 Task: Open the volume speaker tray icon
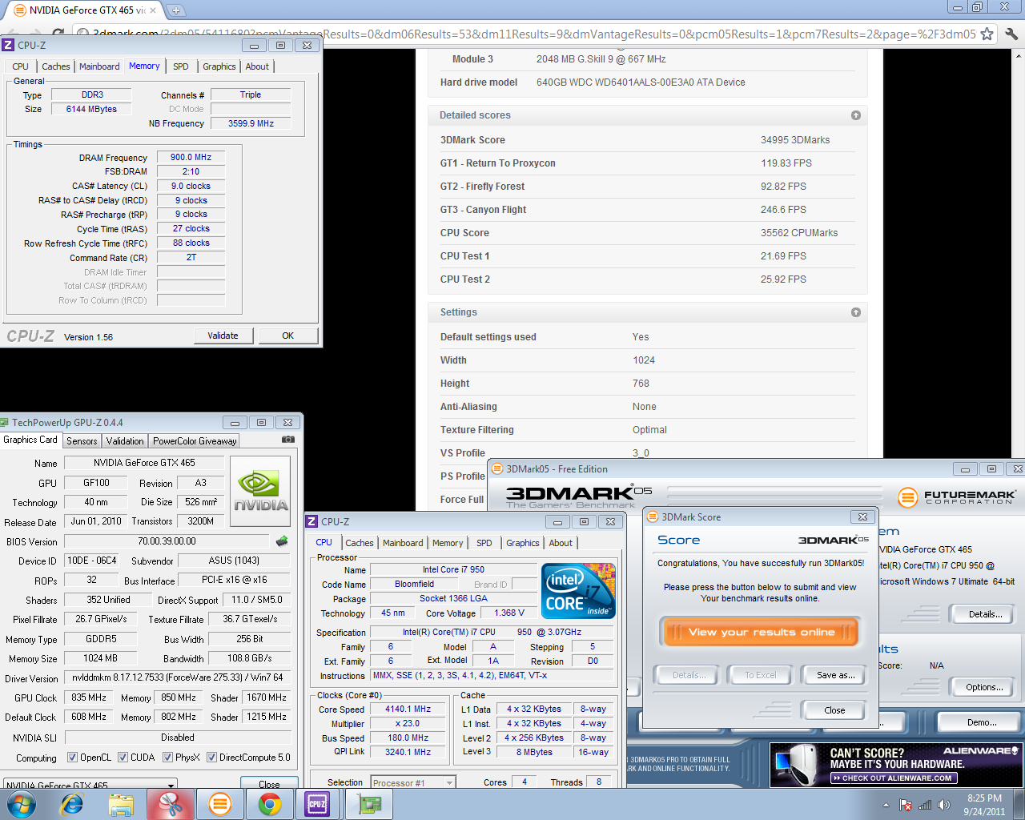tap(944, 805)
